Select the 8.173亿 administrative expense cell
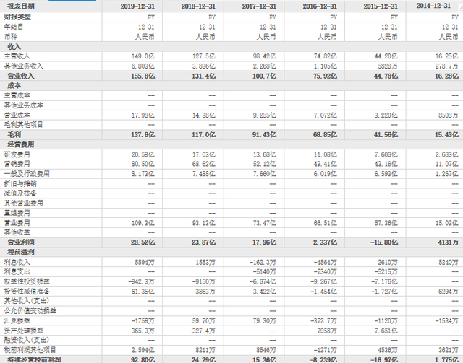Screen dimensions: 463x363 point(143,173)
